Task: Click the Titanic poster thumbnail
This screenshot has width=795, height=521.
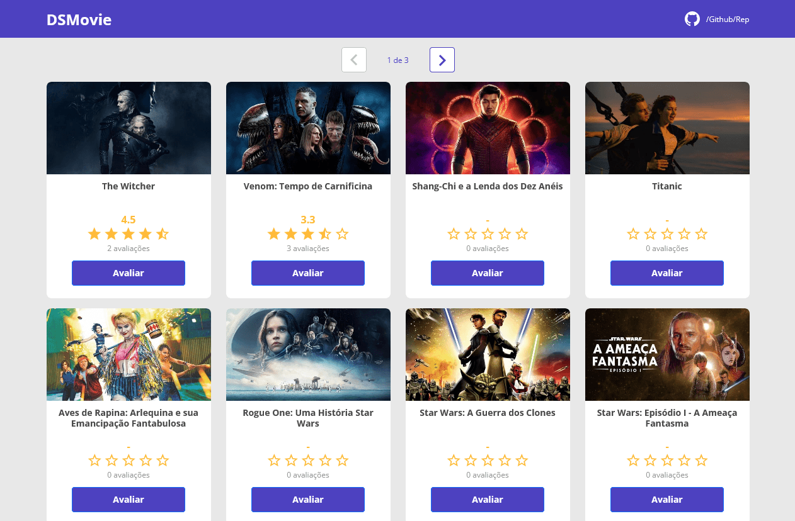Action: (667, 128)
